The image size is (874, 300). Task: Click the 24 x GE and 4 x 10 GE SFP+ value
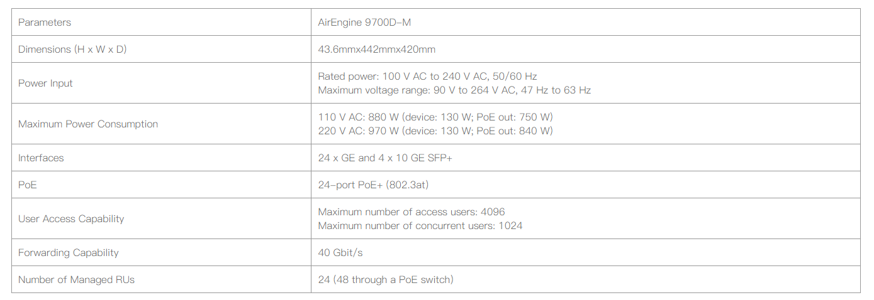pos(385,158)
